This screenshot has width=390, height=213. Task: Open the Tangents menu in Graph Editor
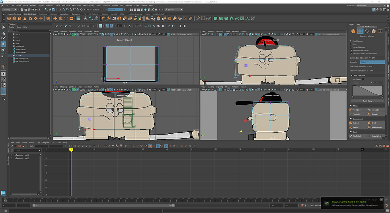click(x=46, y=143)
